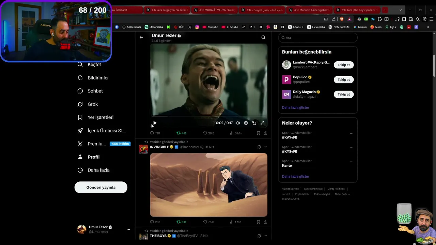Follow Lambert with Takip et button
This screenshot has height=245, width=436.
[344, 65]
